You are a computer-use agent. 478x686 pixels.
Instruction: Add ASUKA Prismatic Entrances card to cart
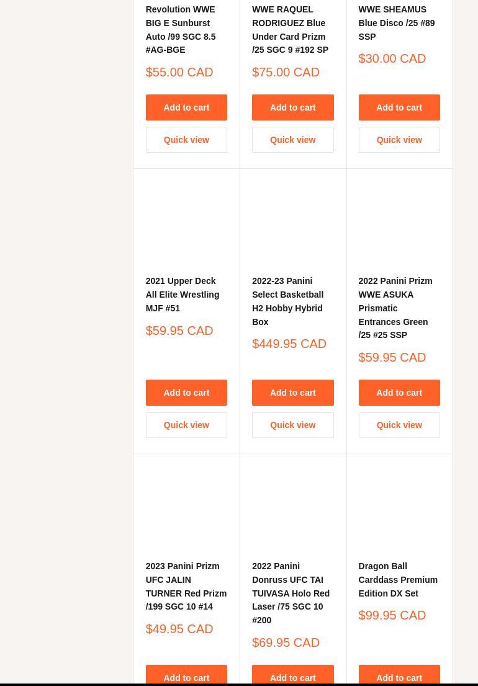pyautogui.click(x=399, y=393)
